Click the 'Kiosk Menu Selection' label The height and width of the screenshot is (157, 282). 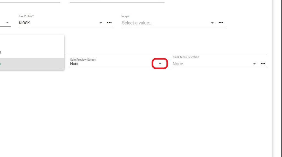186,57
